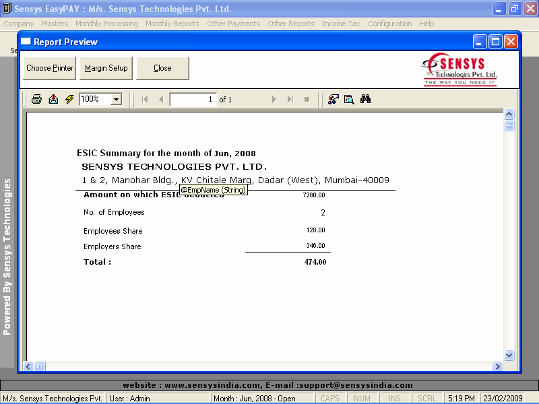
Task: Click the page number input field
Action: click(193, 100)
